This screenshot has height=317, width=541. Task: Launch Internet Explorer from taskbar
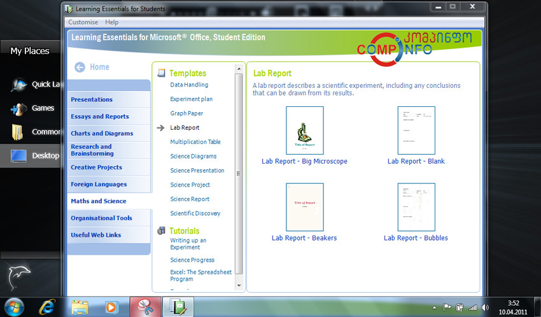point(47,307)
